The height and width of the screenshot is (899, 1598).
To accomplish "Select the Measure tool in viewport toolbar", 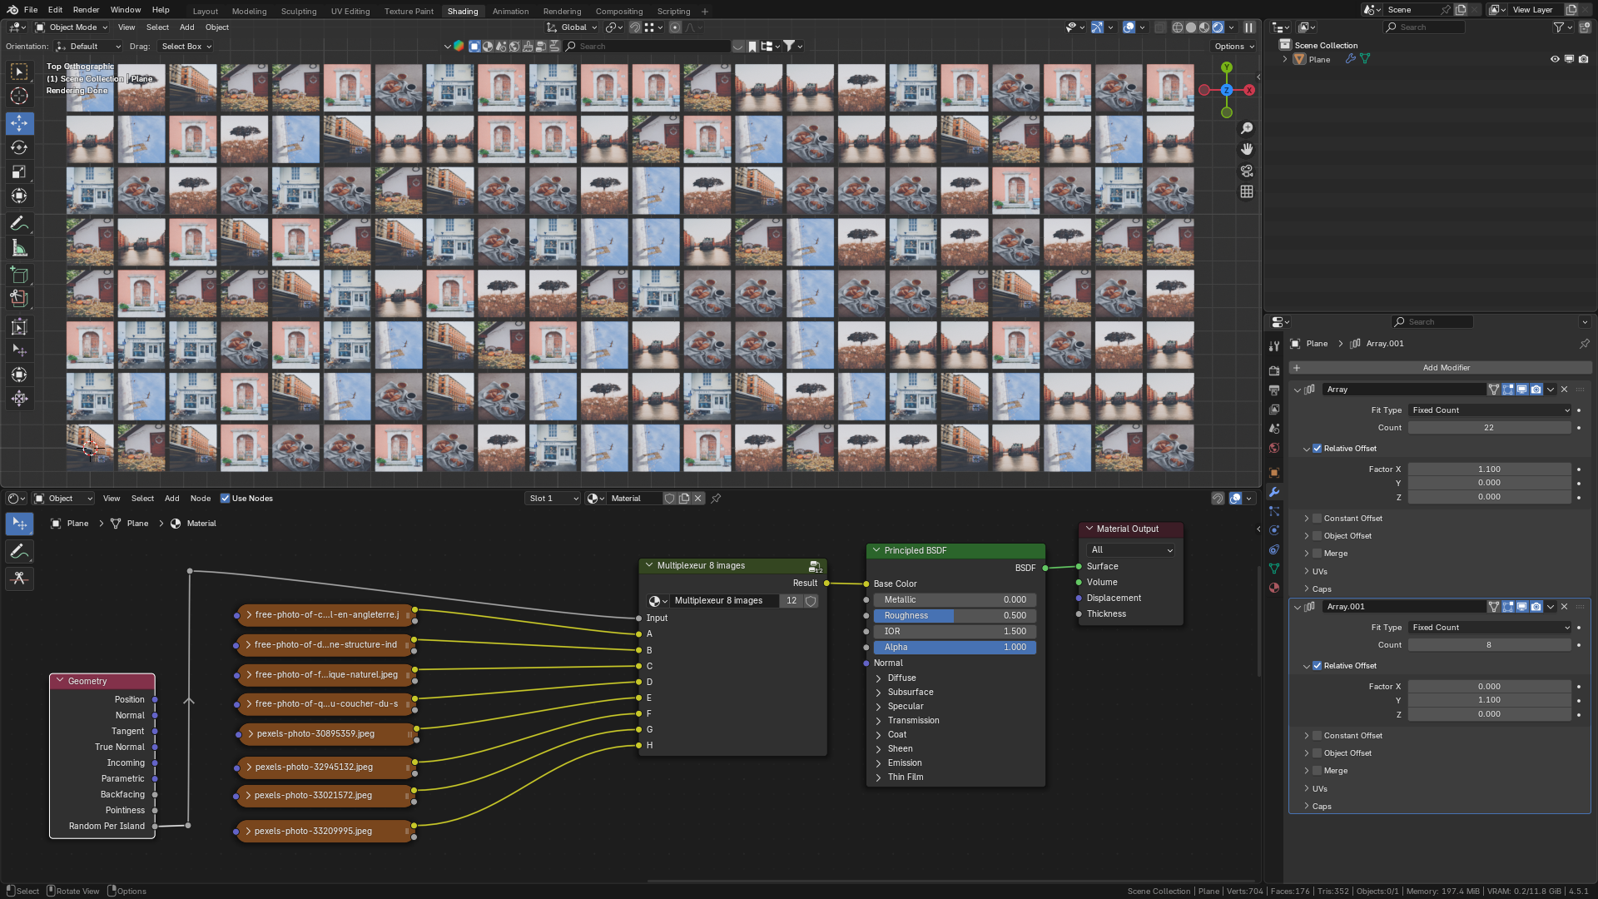I will [x=19, y=248].
